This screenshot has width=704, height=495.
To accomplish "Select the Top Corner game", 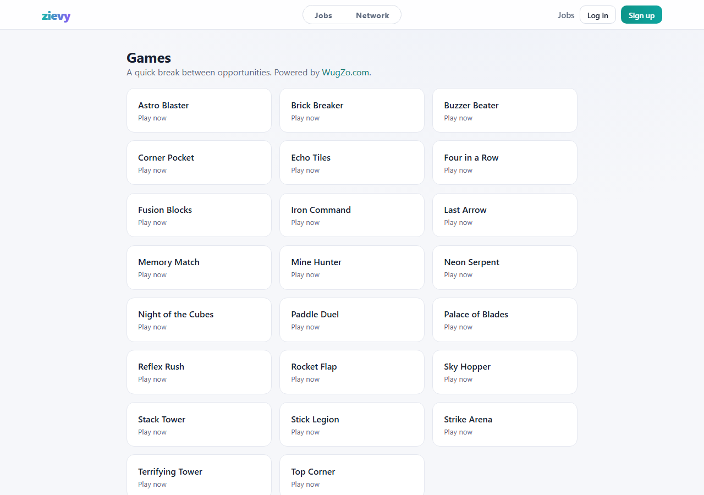I will [x=352, y=475].
